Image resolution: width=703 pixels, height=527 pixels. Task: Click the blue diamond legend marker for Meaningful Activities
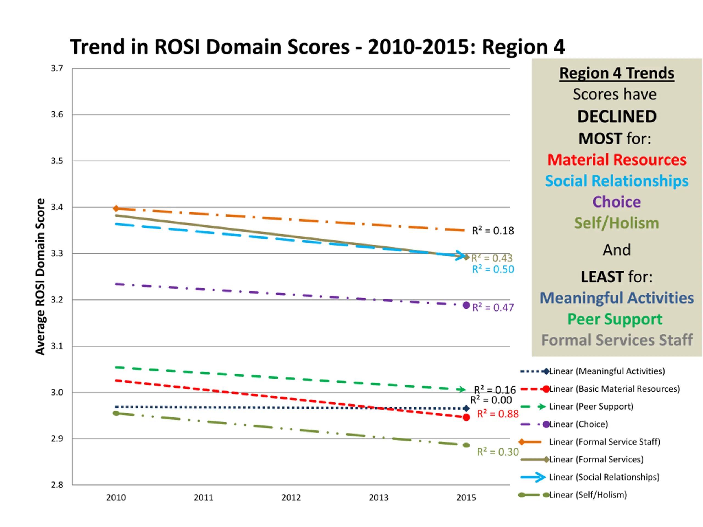tap(546, 371)
